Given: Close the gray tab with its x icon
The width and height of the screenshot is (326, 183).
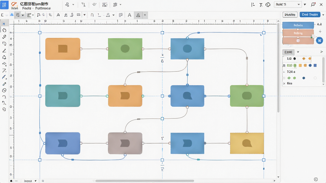Looking at the screenshot, I should (x=298, y=52).
